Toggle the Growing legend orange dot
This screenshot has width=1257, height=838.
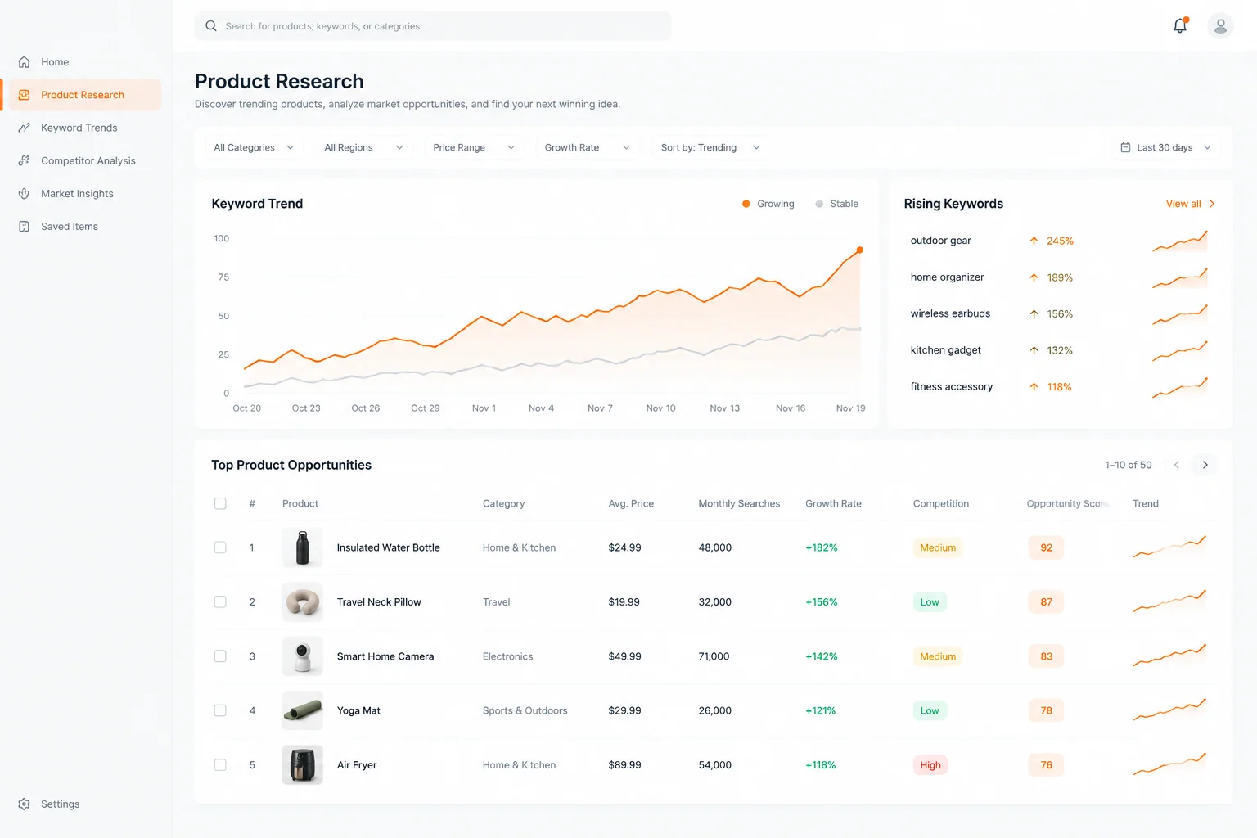coord(746,204)
